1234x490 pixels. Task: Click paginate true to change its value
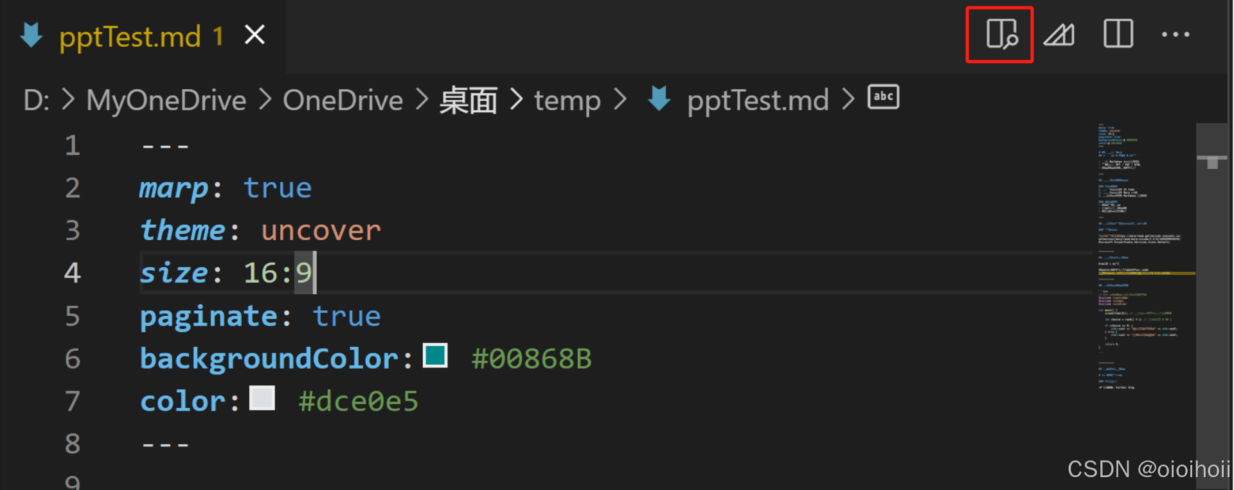click(346, 316)
